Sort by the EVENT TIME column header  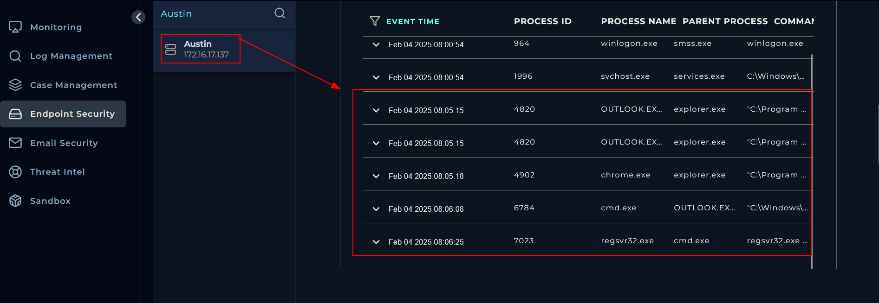[413, 21]
